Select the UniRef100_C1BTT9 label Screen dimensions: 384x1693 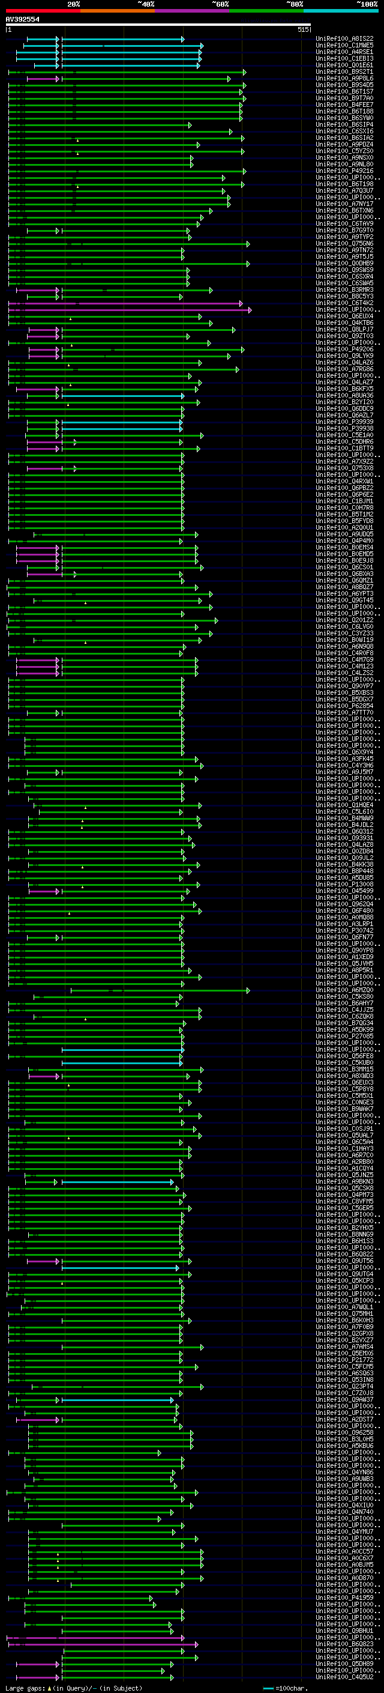tap(344, 448)
